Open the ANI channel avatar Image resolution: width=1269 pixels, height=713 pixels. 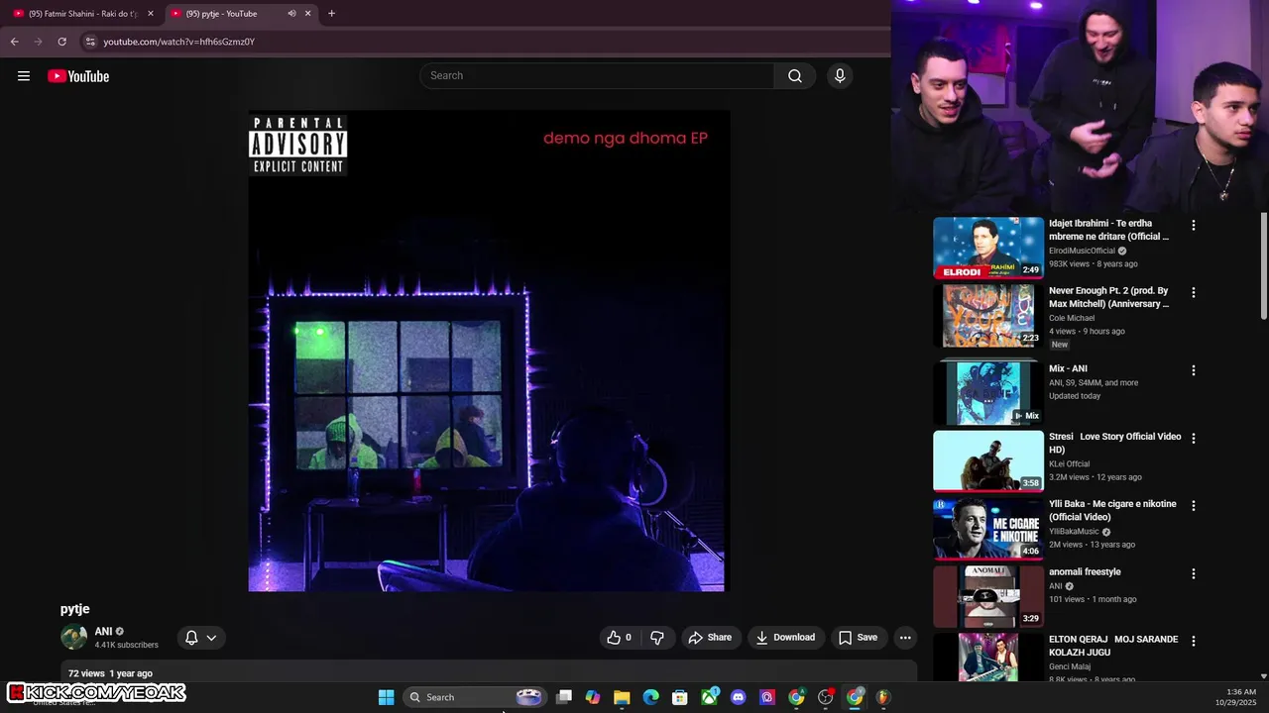[x=73, y=638]
